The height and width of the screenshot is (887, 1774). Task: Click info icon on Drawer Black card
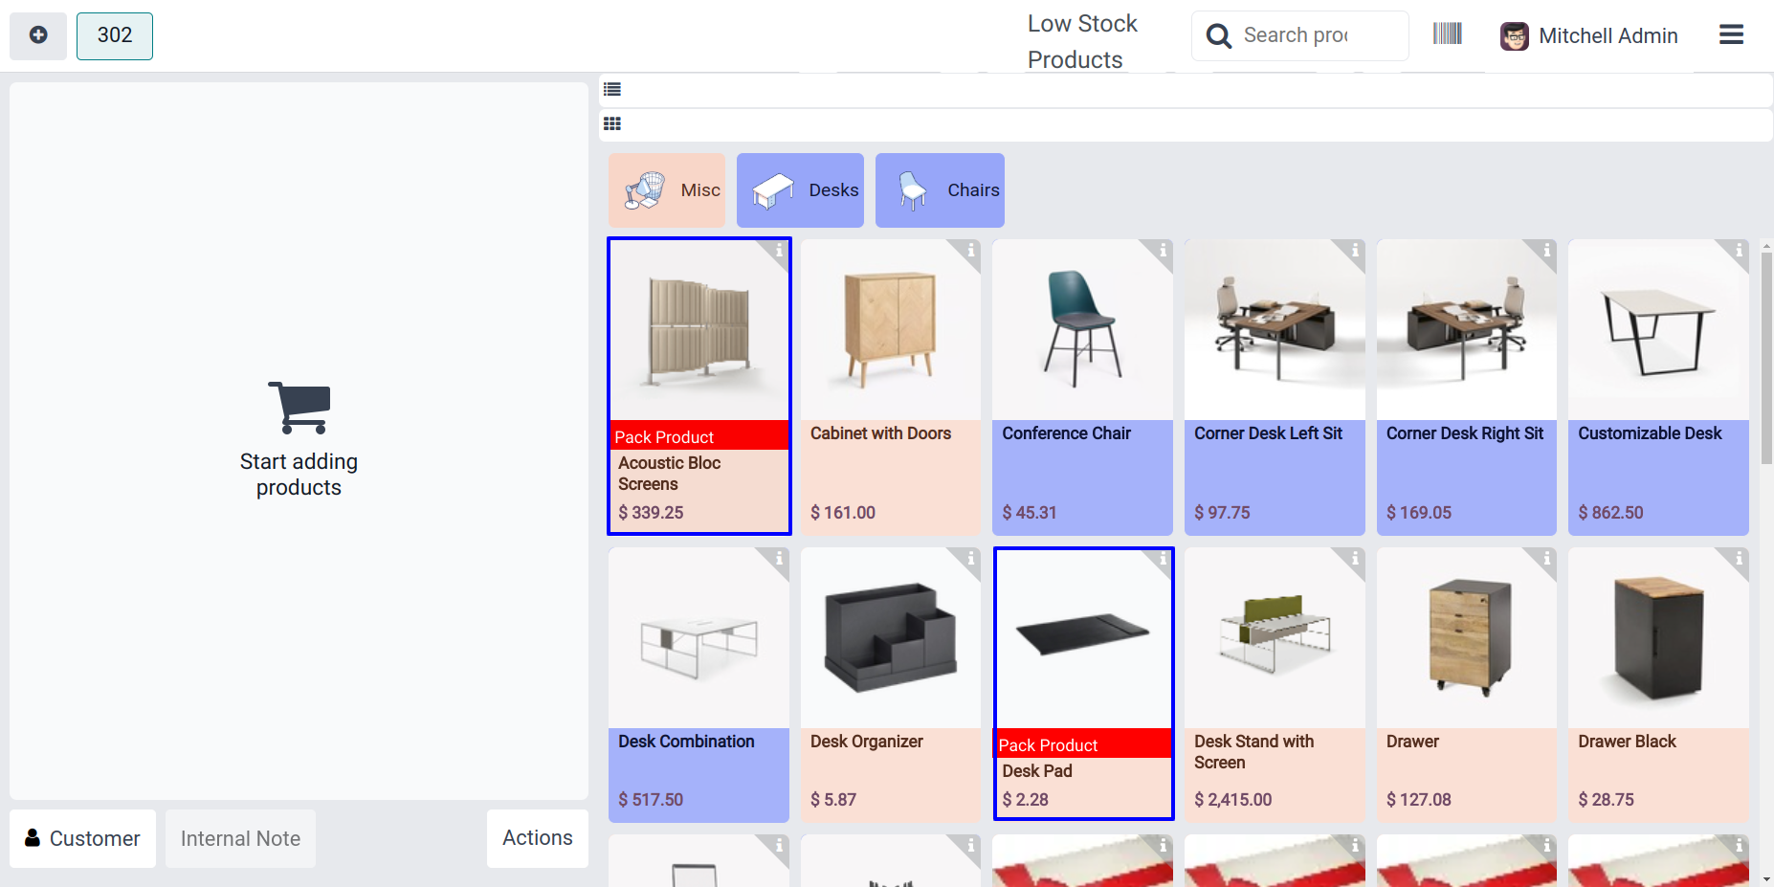[1739, 559]
